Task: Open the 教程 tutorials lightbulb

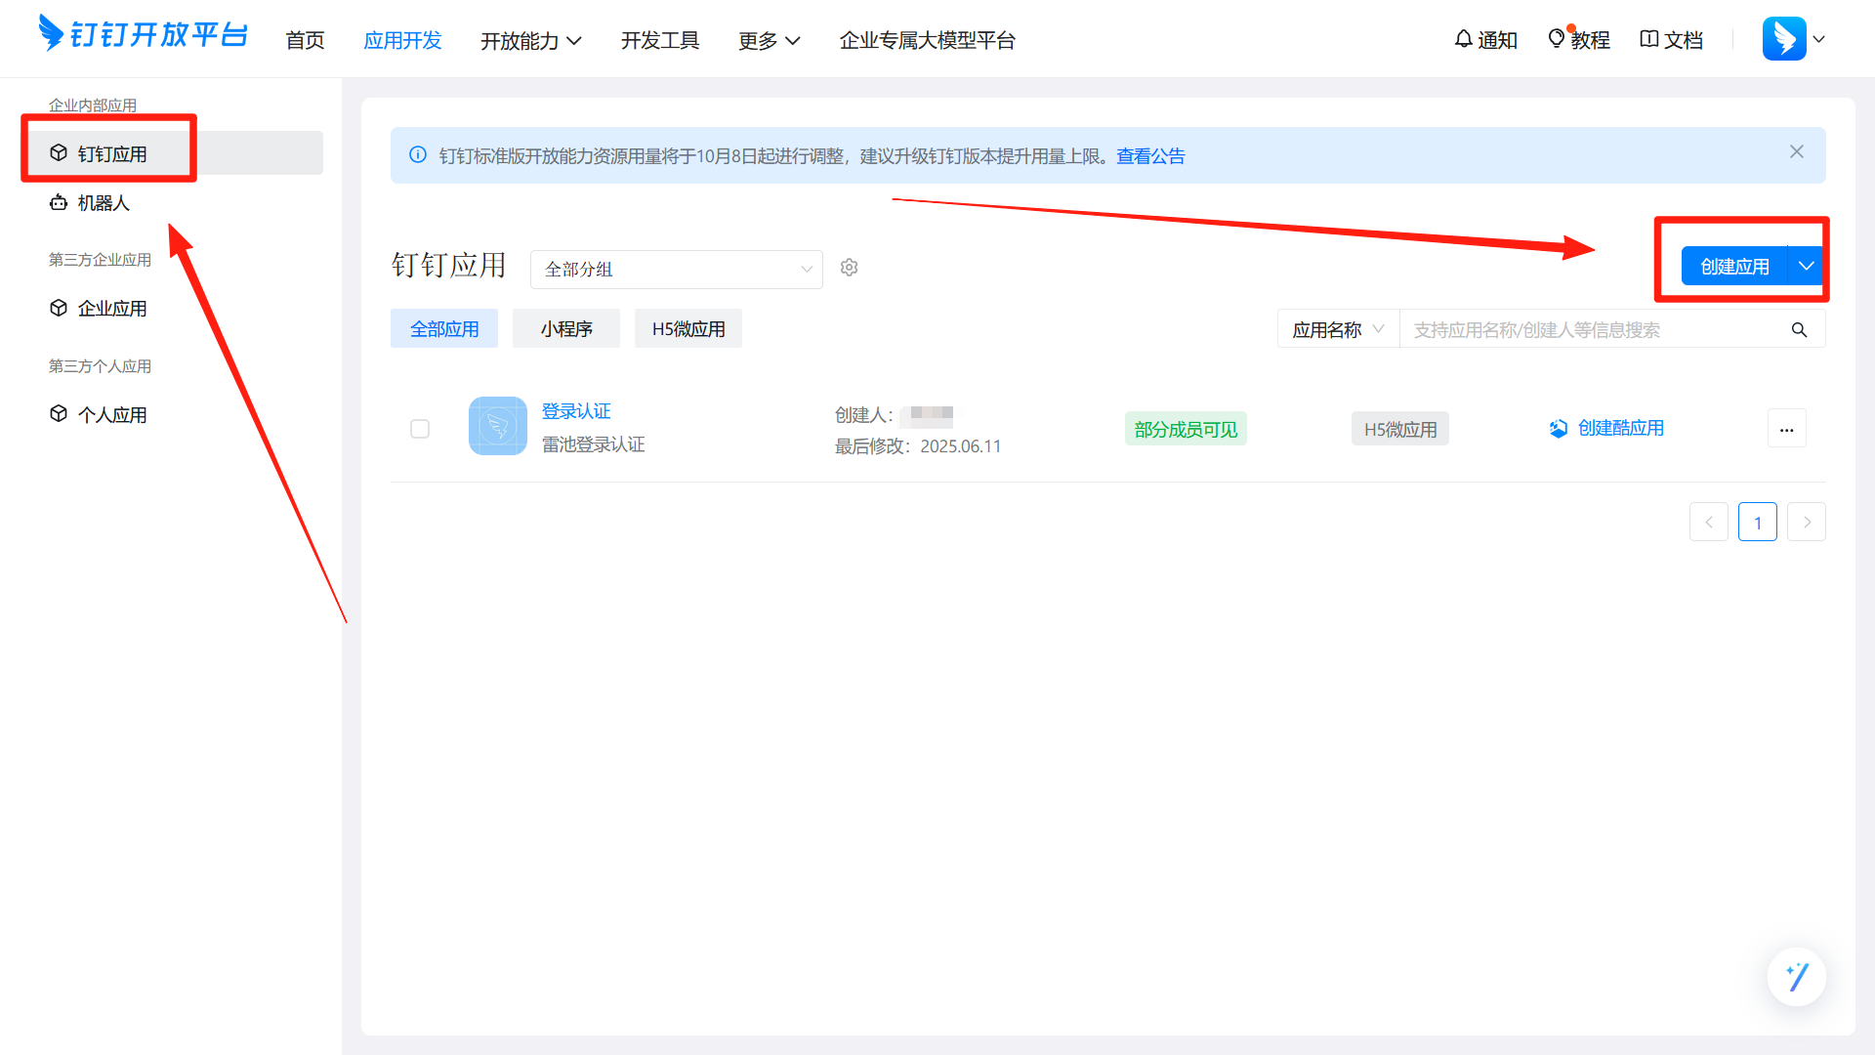Action: 1578,39
